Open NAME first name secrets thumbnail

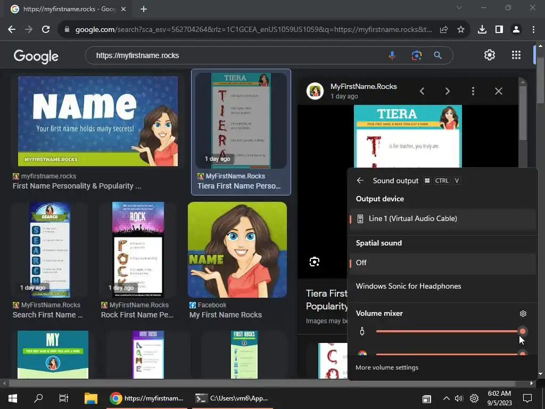(98, 121)
